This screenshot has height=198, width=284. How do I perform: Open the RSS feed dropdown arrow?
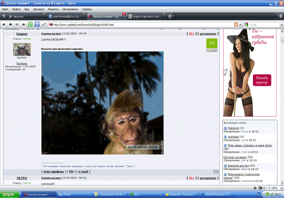240,25
